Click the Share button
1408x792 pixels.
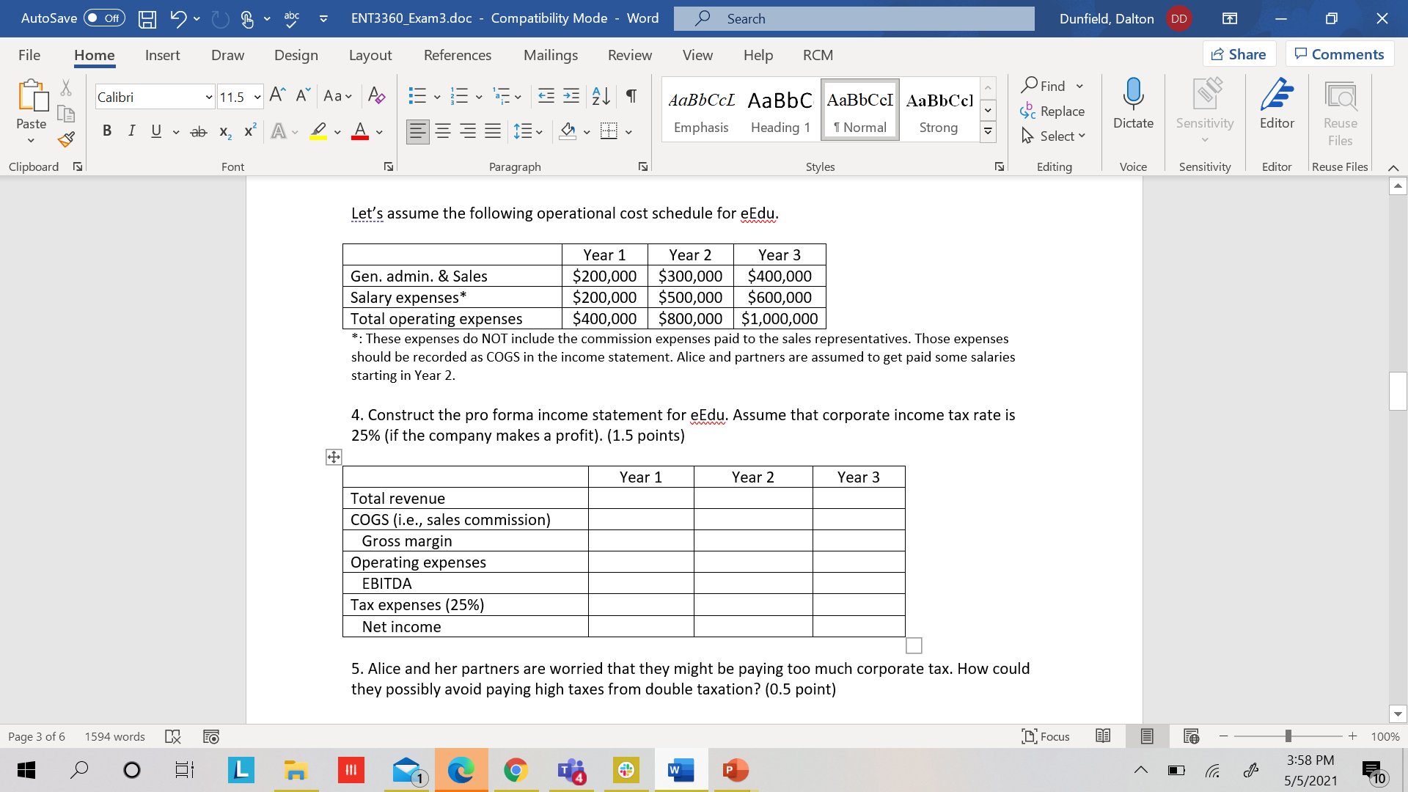coord(1239,54)
